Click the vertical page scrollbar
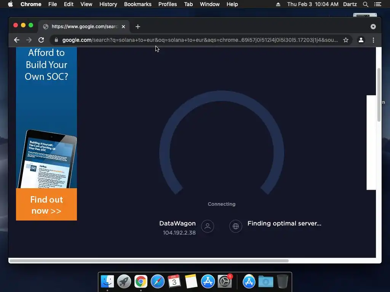 tap(379, 95)
